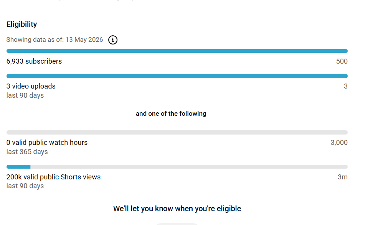Screen dimensions: 383x225
Task: Click '200k valid public Shorts views' label
Action: click(53, 177)
